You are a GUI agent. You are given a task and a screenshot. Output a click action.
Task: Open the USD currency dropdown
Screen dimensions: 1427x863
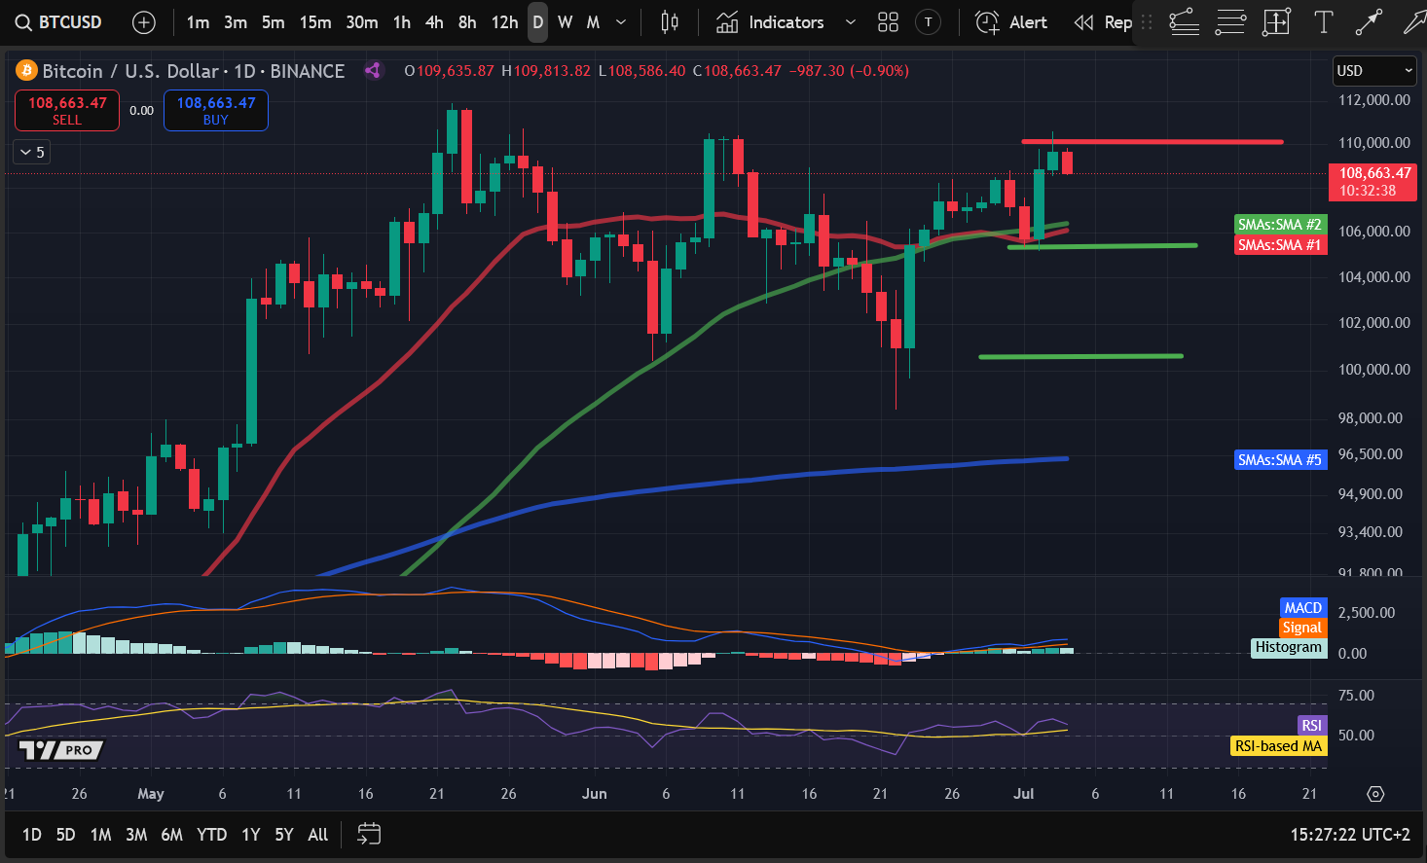coord(1373,70)
